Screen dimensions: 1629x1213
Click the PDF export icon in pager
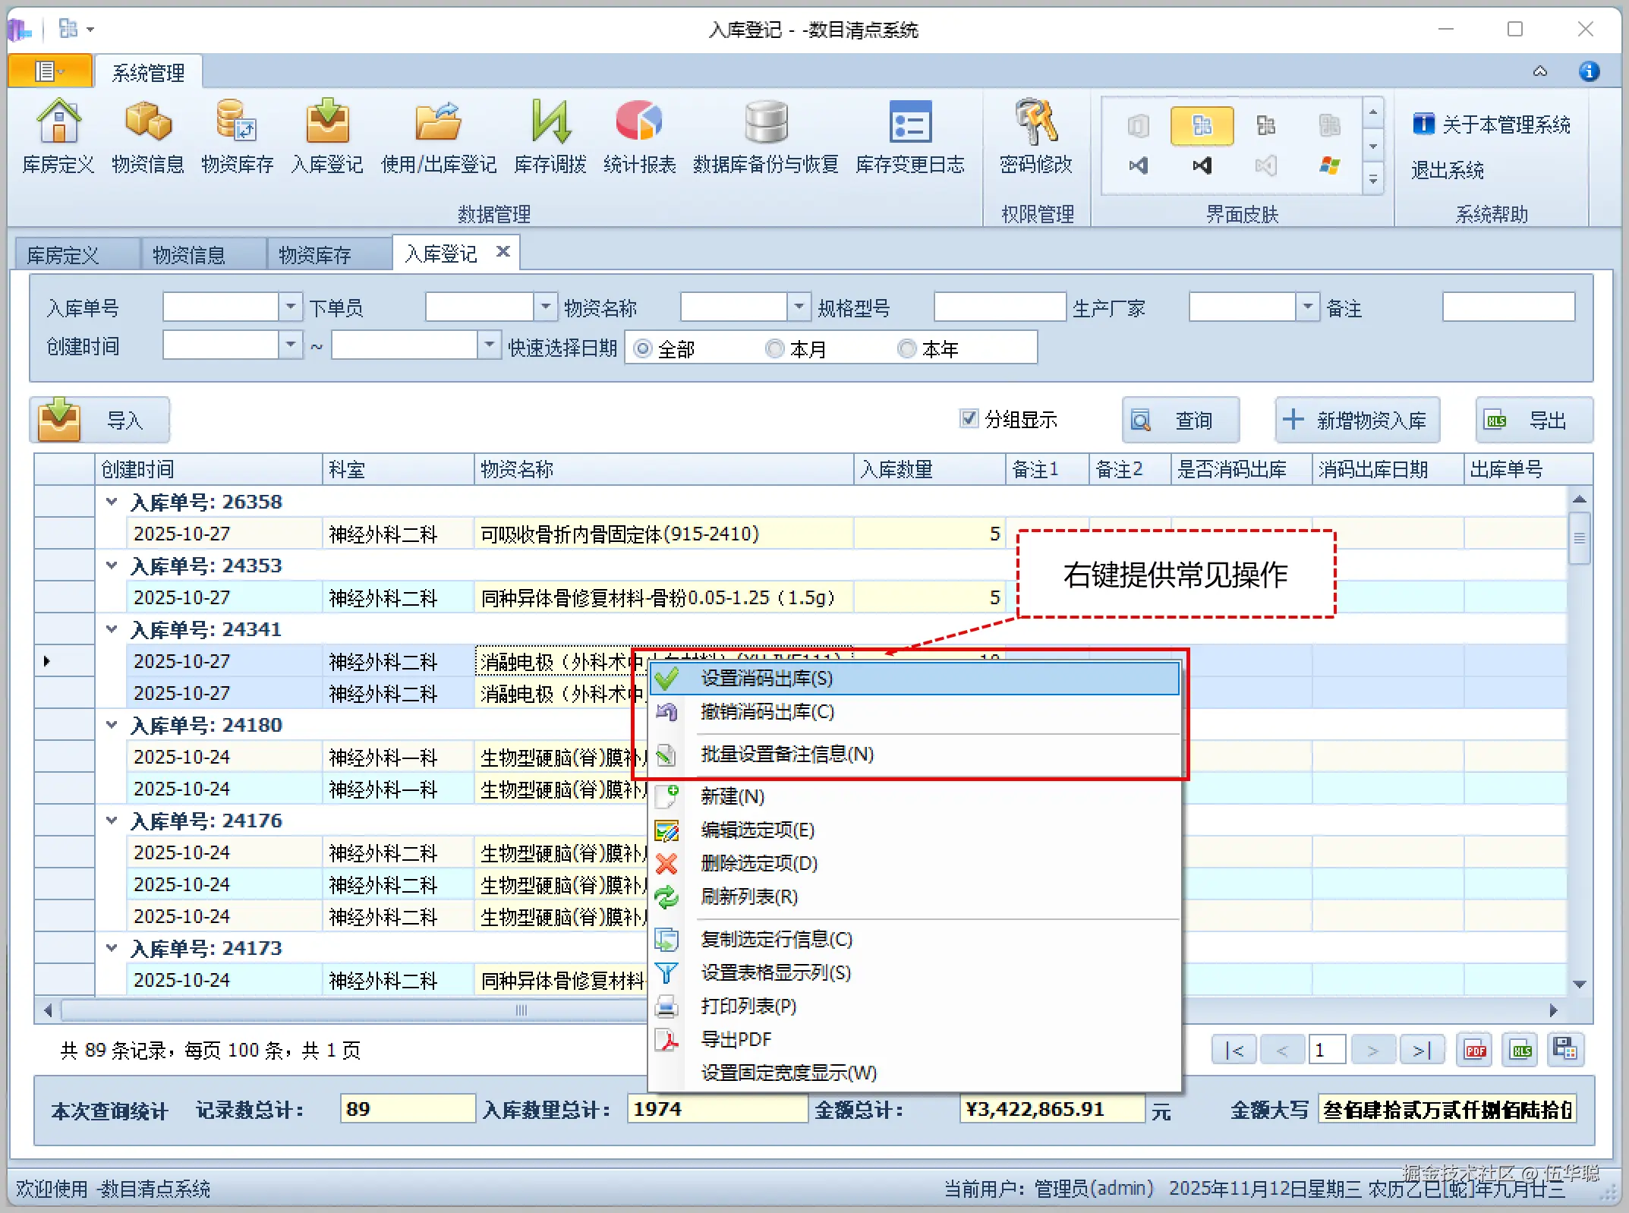(1475, 1051)
